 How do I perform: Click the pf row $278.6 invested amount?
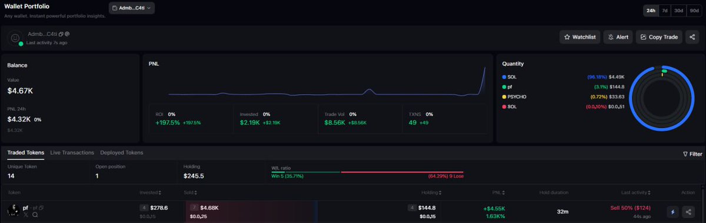[158, 208]
